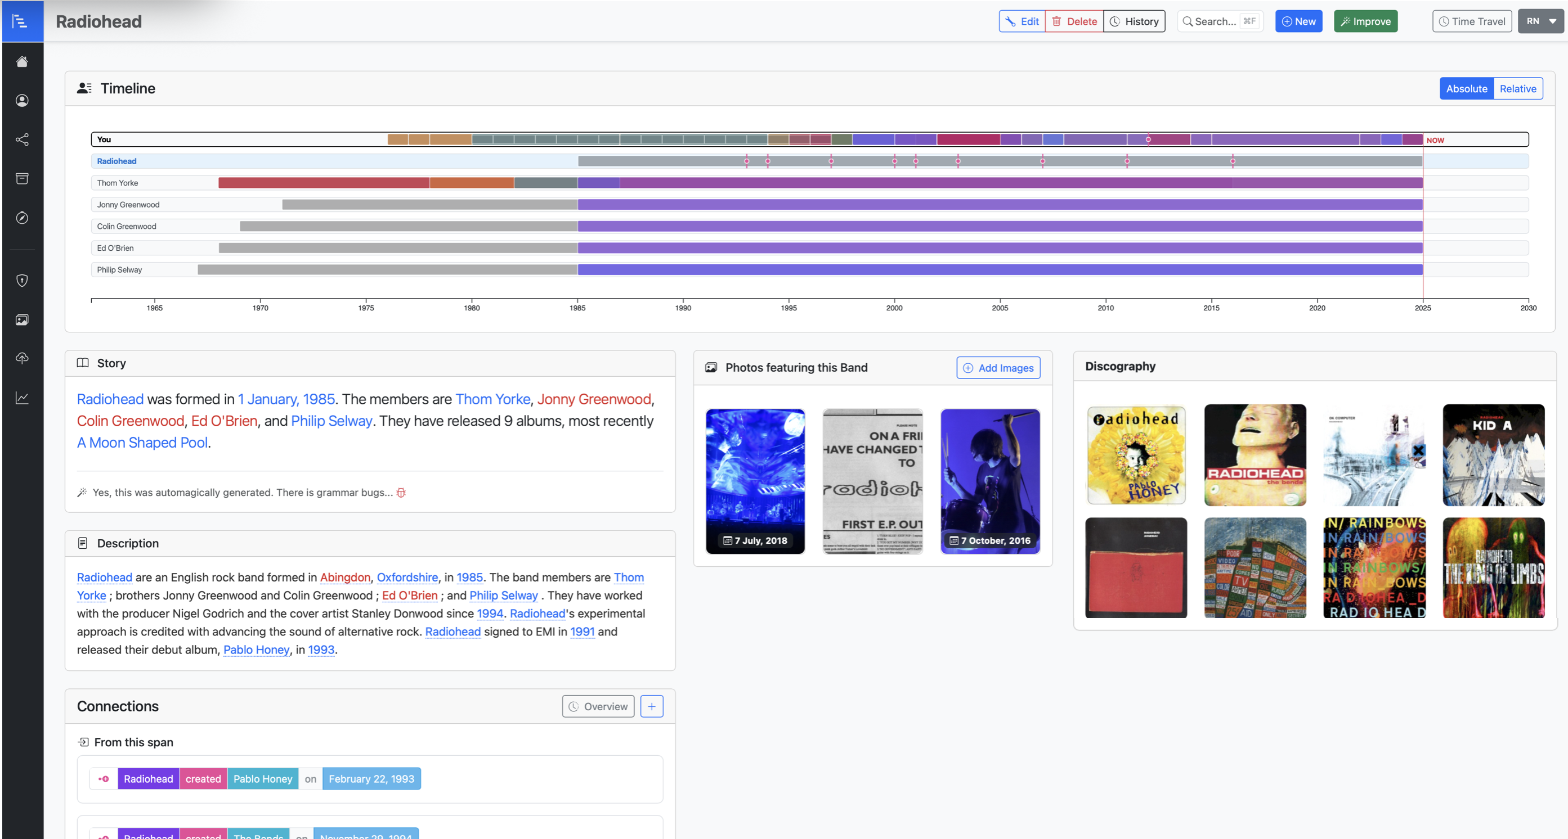This screenshot has width=1568, height=839.
Task: Click the Edit button
Action: coord(1022,21)
